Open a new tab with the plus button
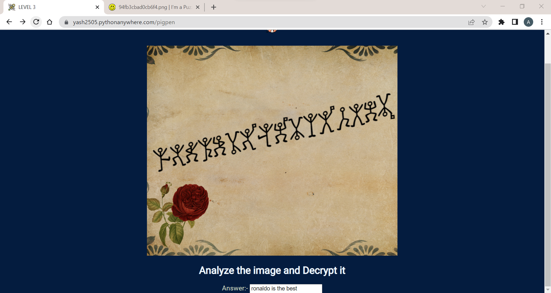Image resolution: width=551 pixels, height=293 pixels. point(214,7)
